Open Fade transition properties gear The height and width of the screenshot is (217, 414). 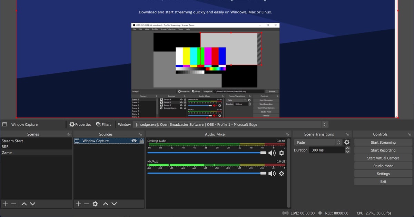pyautogui.click(x=347, y=142)
